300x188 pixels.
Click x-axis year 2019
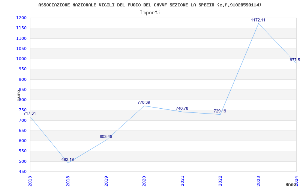(x=106, y=181)
